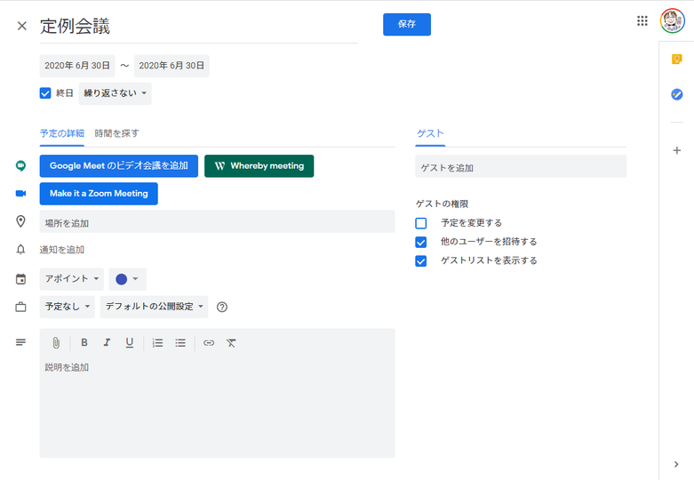Open the 繰り返さない recurrence dropdown
This screenshot has width=694, height=480.
116,93
